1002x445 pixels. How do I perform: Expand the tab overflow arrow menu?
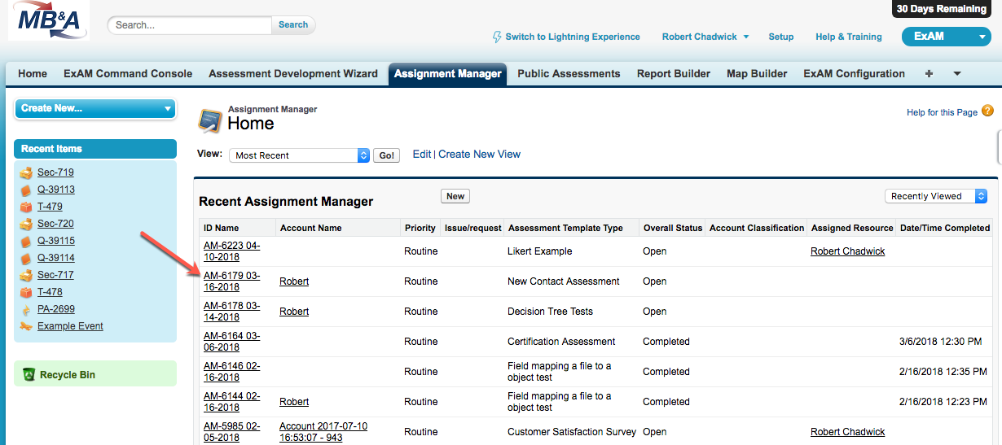(957, 73)
